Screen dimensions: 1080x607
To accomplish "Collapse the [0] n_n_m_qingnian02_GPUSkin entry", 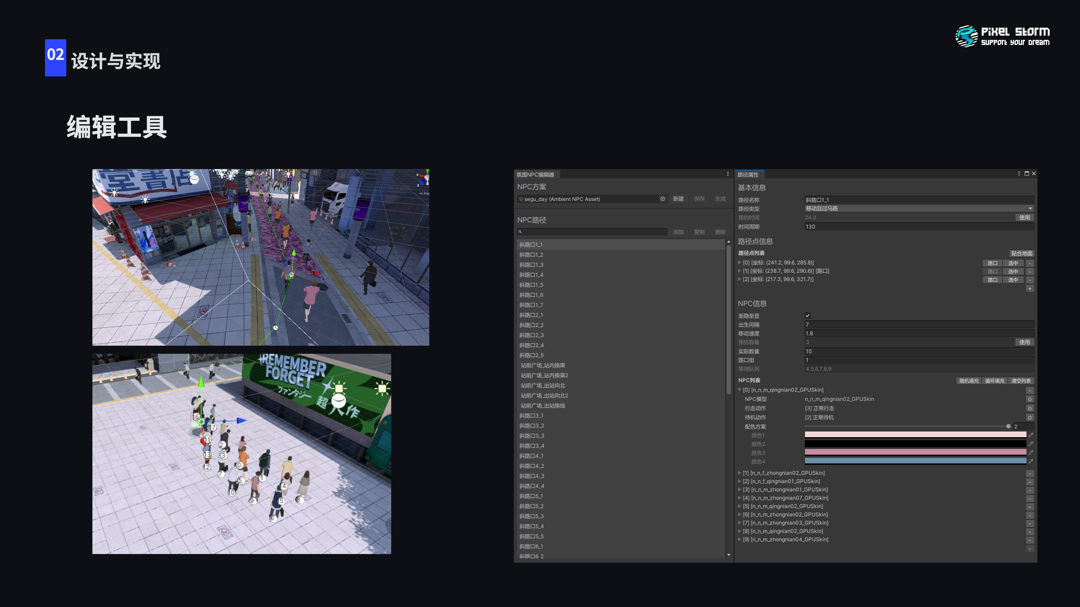I will point(739,390).
